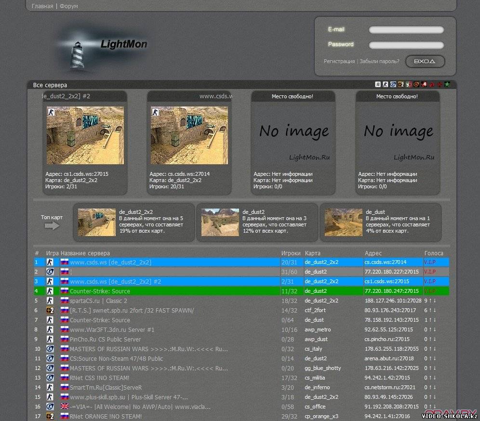Click game icon in spartaCS.ru row
Screen dimensions: 480x421
[x=50, y=301]
